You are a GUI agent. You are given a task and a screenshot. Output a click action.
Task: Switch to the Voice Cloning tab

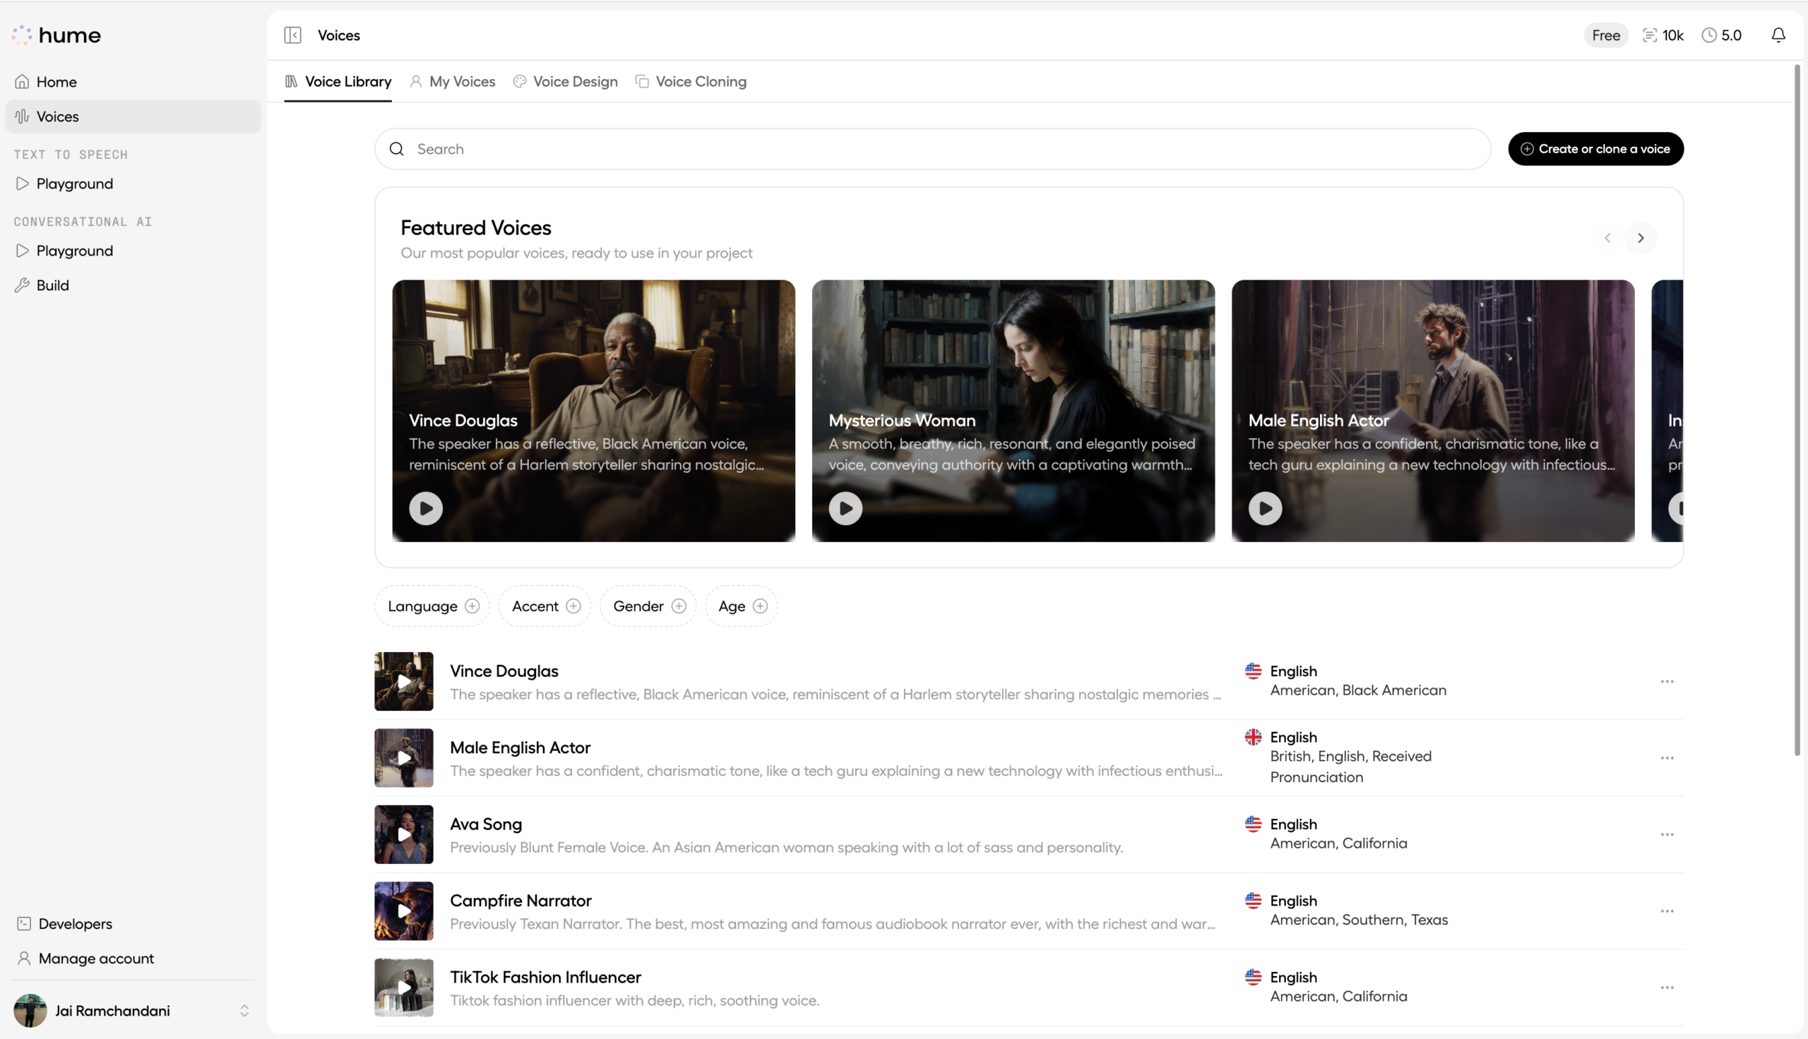[x=691, y=81]
